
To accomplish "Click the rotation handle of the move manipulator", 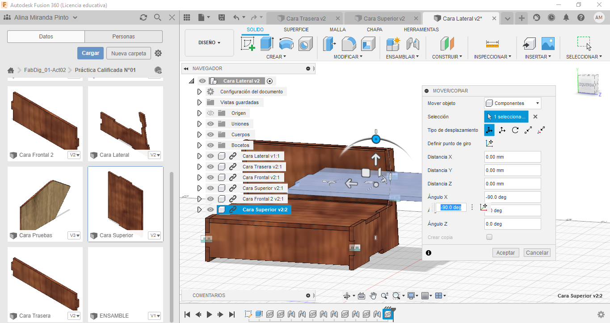I will click(x=376, y=139).
